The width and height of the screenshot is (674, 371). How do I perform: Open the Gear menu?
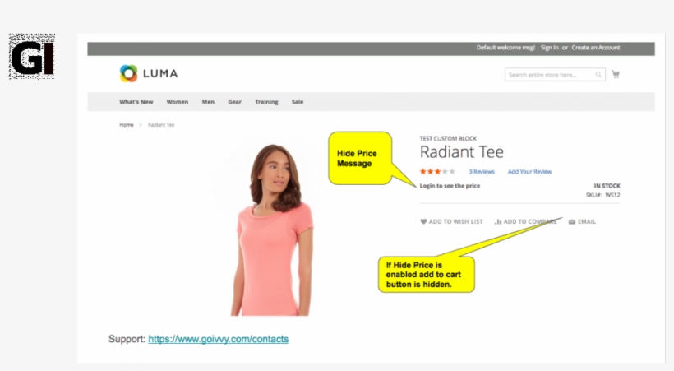click(x=235, y=102)
